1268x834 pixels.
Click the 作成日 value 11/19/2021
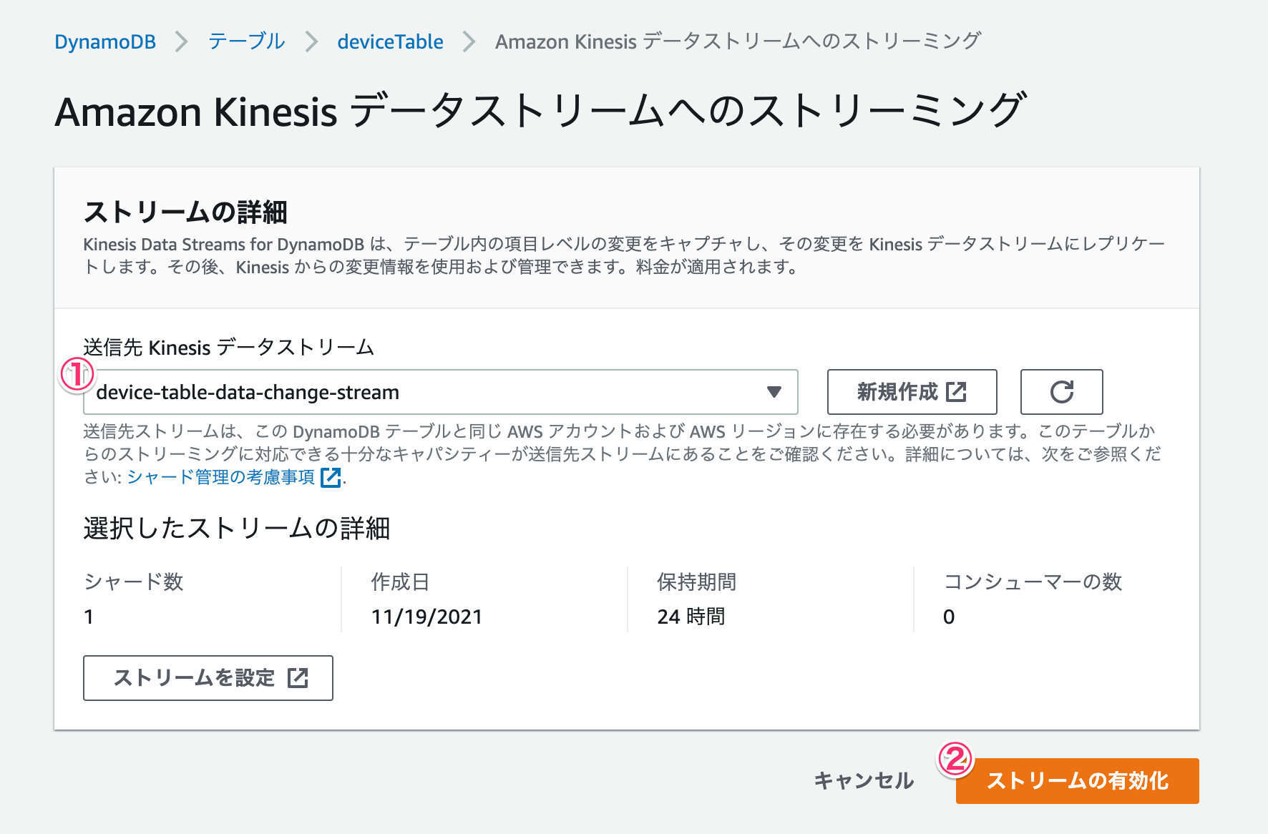(427, 617)
